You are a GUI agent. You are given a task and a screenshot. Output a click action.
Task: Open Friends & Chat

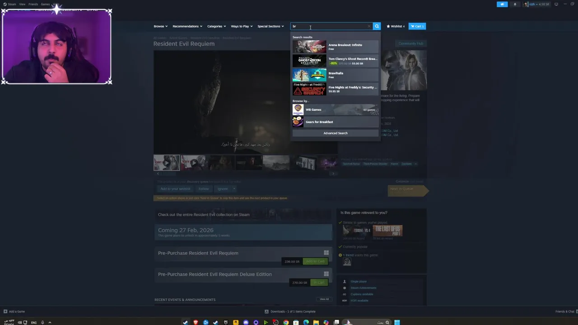click(565, 311)
